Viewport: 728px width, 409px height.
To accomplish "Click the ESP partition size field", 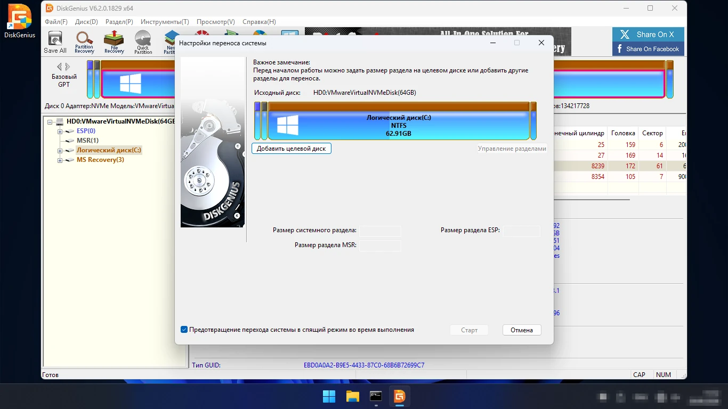I will pyautogui.click(x=522, y=231).
